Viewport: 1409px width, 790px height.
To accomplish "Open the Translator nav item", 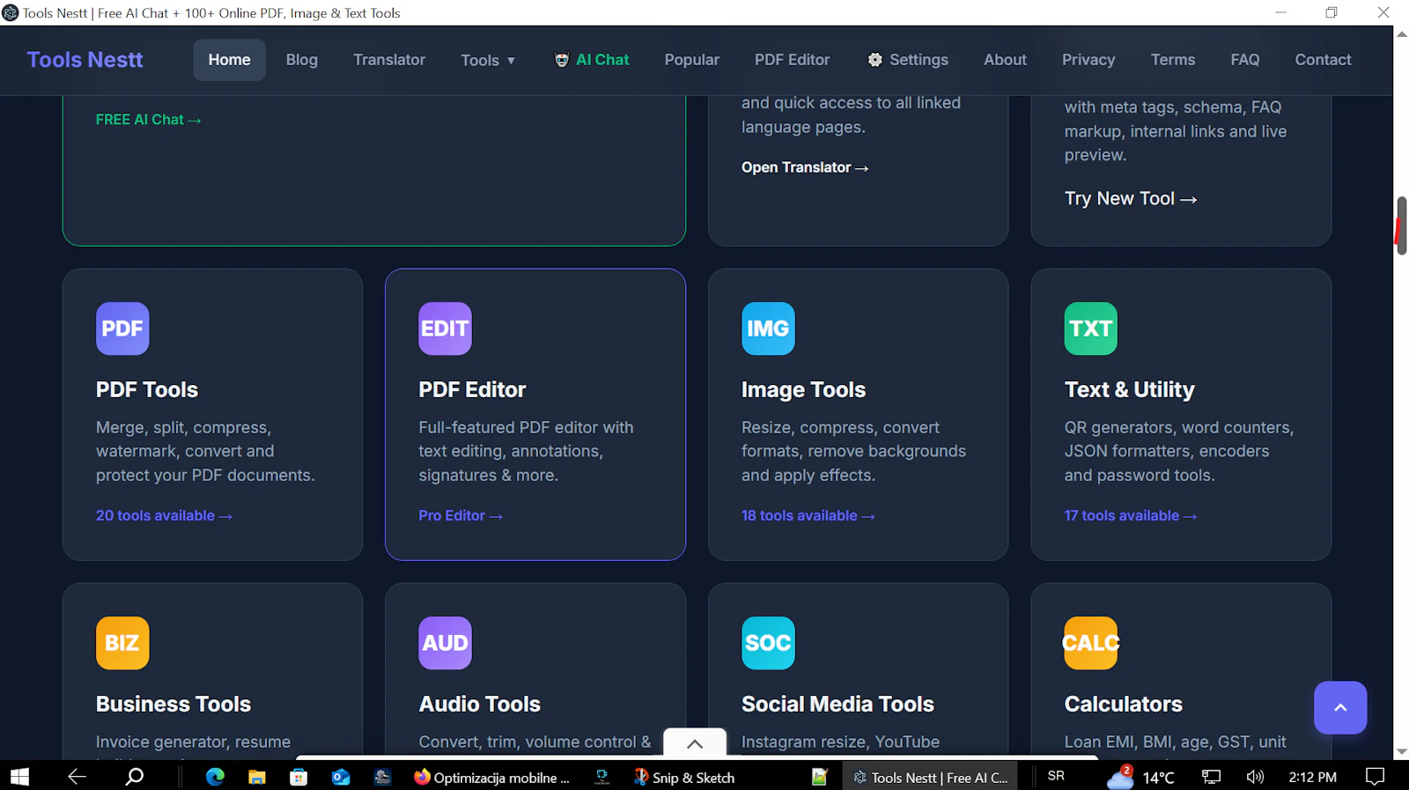I will click(389, 60).
